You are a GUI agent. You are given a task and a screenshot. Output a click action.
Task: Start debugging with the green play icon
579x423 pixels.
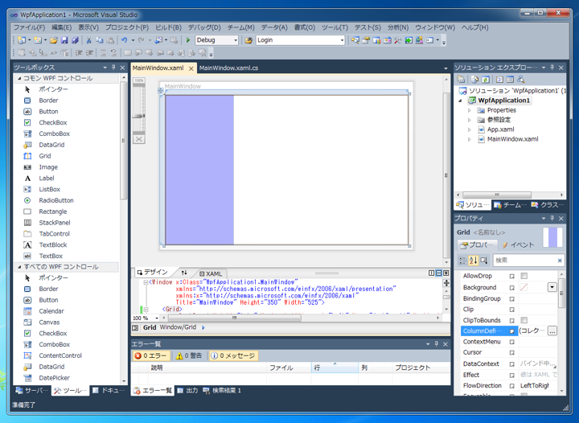pyautogui.click(x=188, y=40)
